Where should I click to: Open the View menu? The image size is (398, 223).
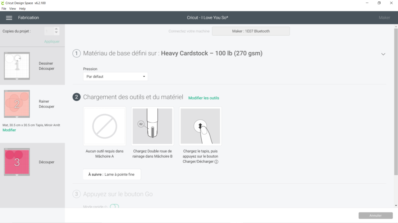[12, 9]
